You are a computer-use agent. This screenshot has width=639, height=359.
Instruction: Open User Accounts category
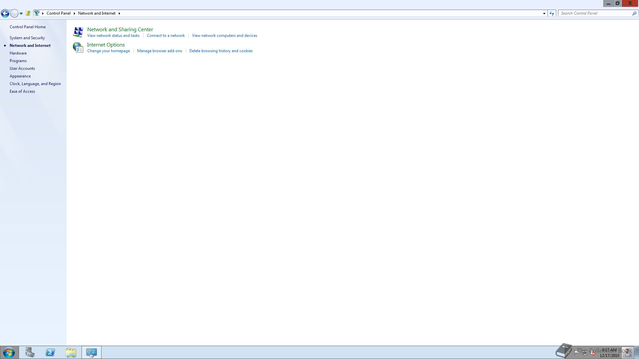point(22,68)
